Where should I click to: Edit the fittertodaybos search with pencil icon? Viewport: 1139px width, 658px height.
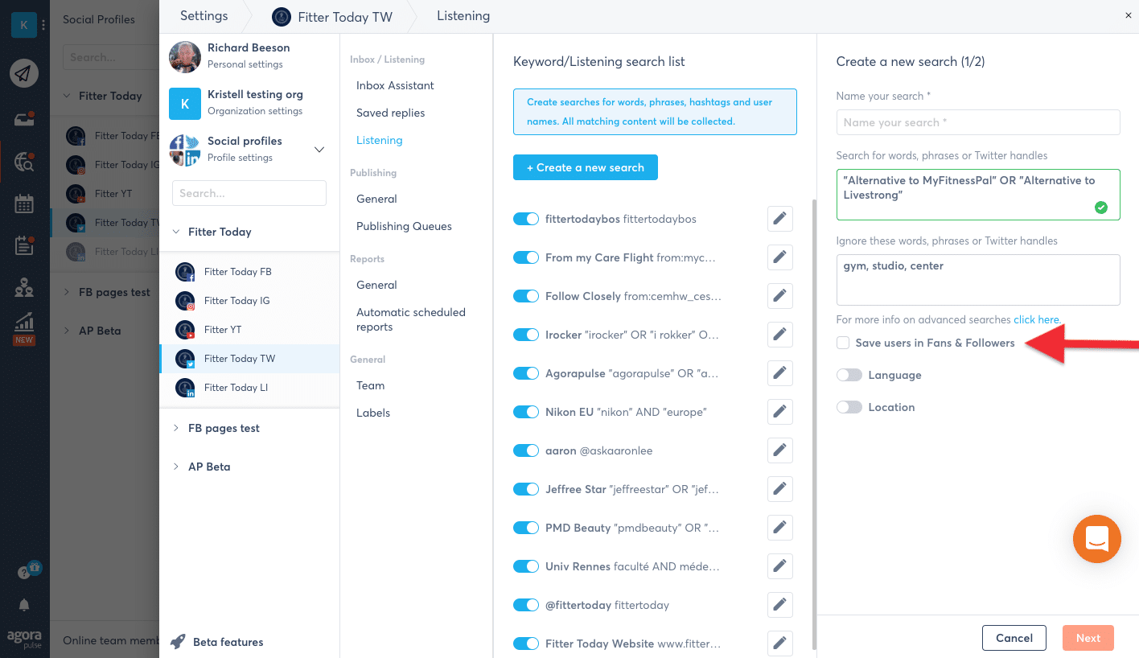tap(779, 219)
